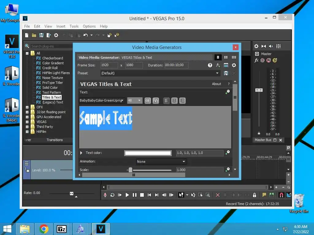The width and height of the screenshot is (314, 235).
Task: Click the Text color animation keyframe icon
Action: [228, 153]
